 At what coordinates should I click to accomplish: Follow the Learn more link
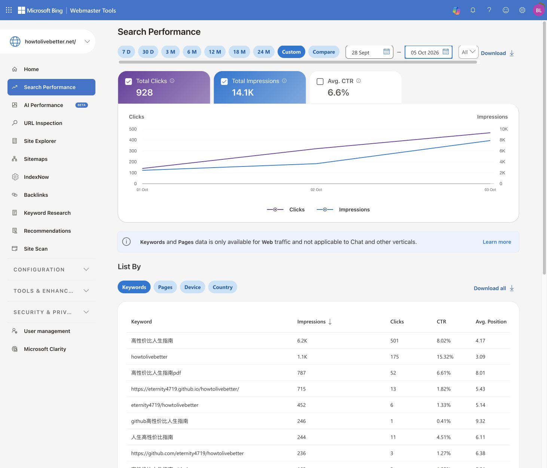pos(497,242)
